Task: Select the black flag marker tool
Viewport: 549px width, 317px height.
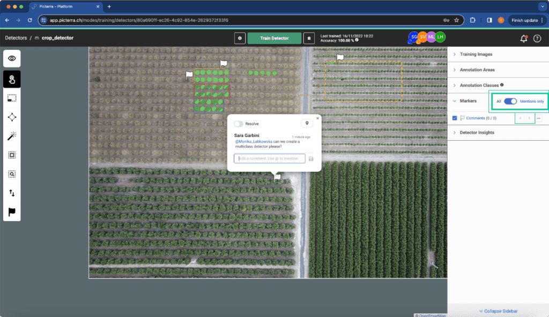Action: tap(12, 212)
